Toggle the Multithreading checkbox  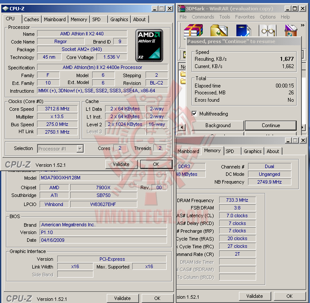pos(195,114)
